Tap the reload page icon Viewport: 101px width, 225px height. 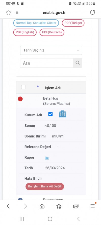click(x=92, y=13)
